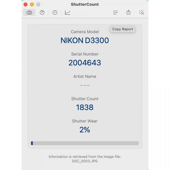Click the shutter count value 1838

85,107
